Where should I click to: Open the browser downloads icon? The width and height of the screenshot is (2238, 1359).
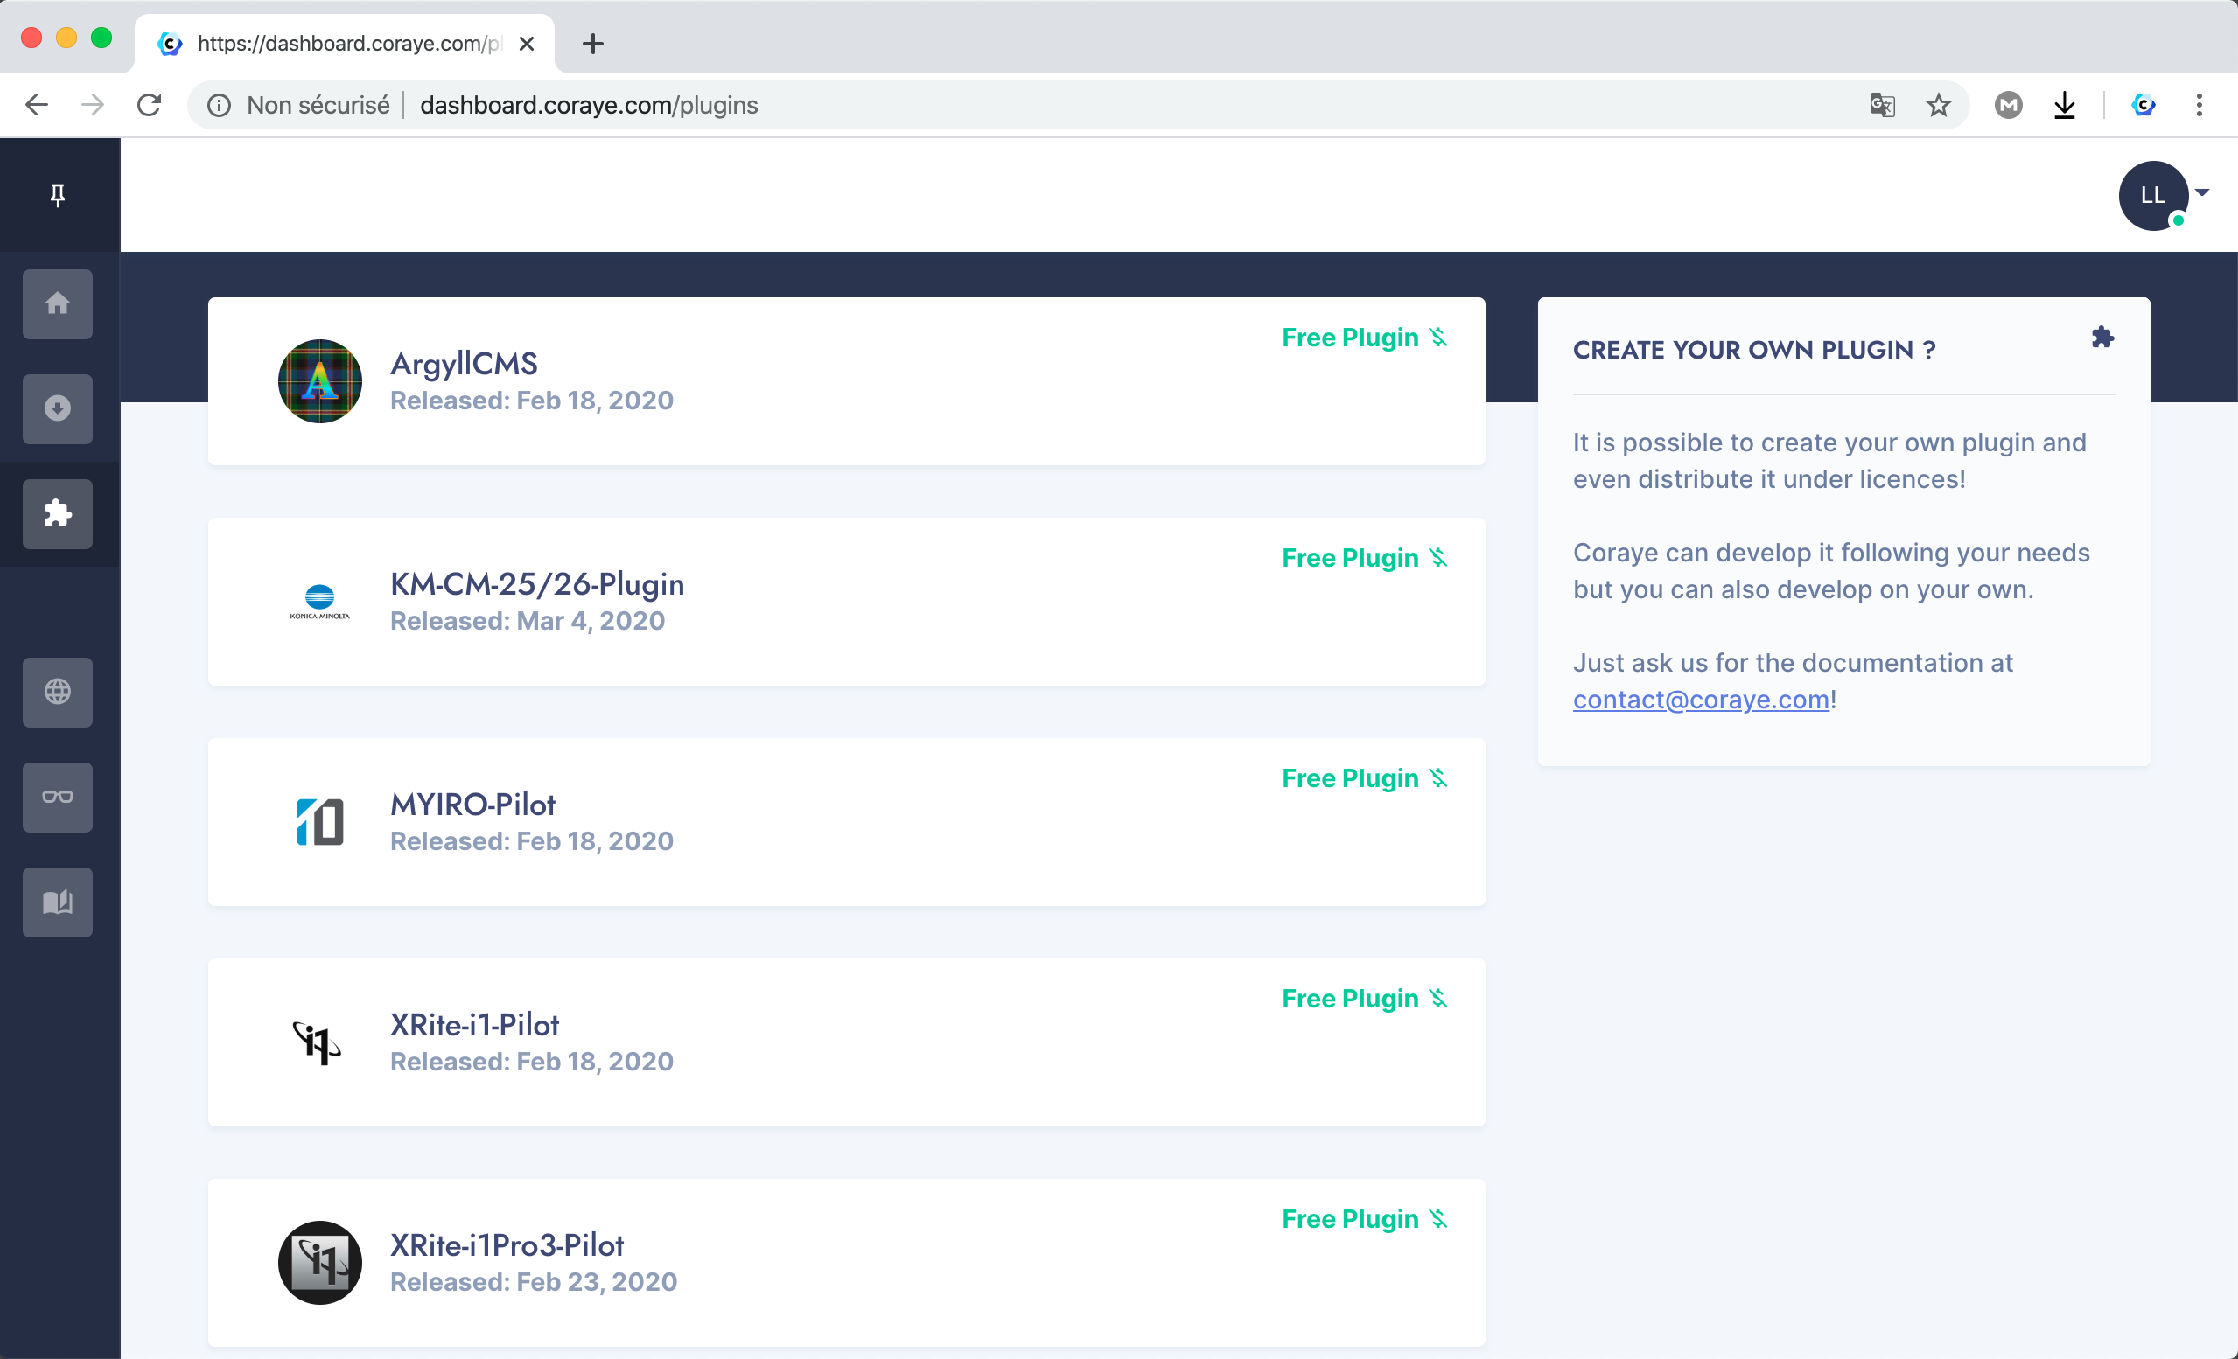pos(2065,105)
